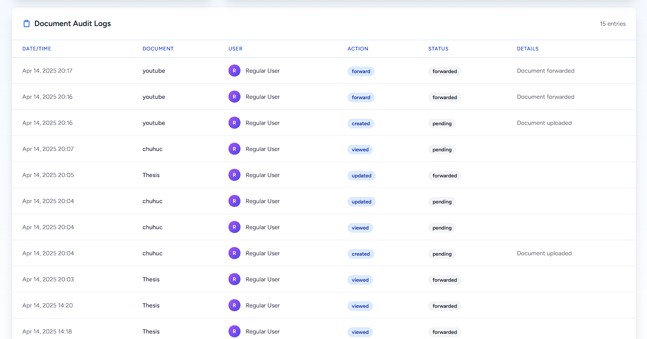Image resolution: width=647 pixels, height=339 pixels.
Task: Open the avatar in the 20:03 Thesis row
Action: click(234, 279)
